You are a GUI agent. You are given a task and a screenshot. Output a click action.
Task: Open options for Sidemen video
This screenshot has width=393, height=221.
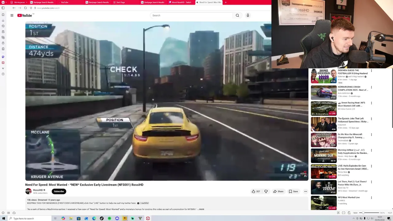click(371, 71)
